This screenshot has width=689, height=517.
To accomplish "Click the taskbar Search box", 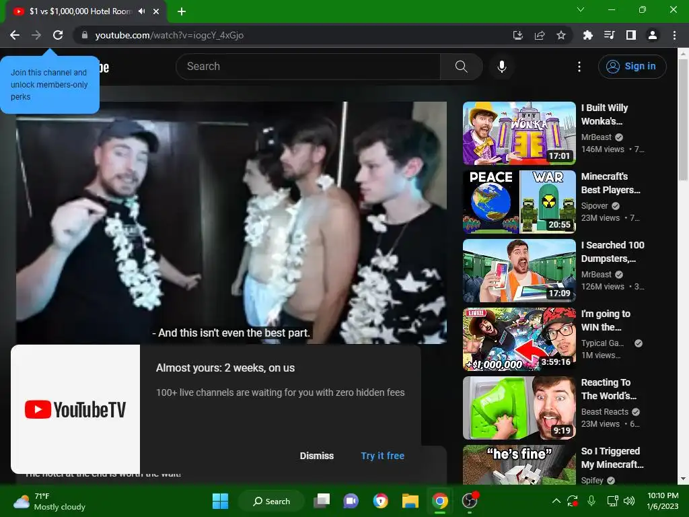I will click(271, 501).
